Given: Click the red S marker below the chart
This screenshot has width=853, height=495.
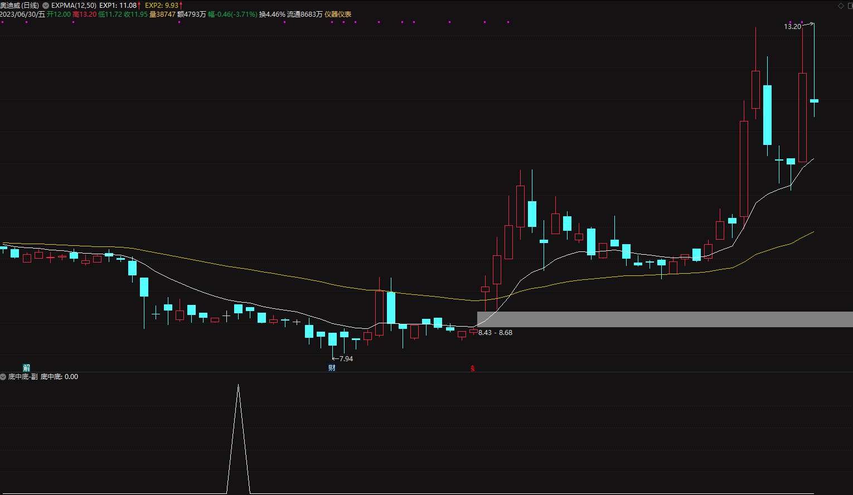Looking at the screenshot, I should 473,368.
